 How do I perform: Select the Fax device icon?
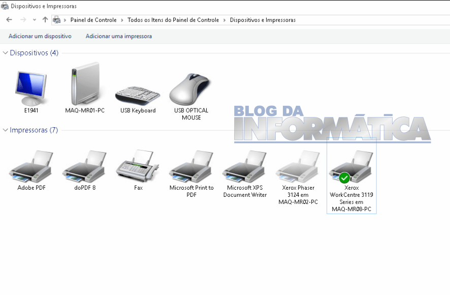pos(138,166)
